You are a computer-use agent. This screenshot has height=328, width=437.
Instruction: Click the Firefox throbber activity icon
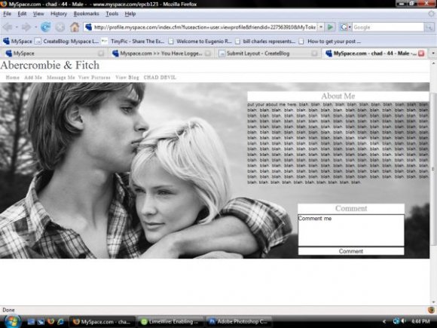pos(432,14)
